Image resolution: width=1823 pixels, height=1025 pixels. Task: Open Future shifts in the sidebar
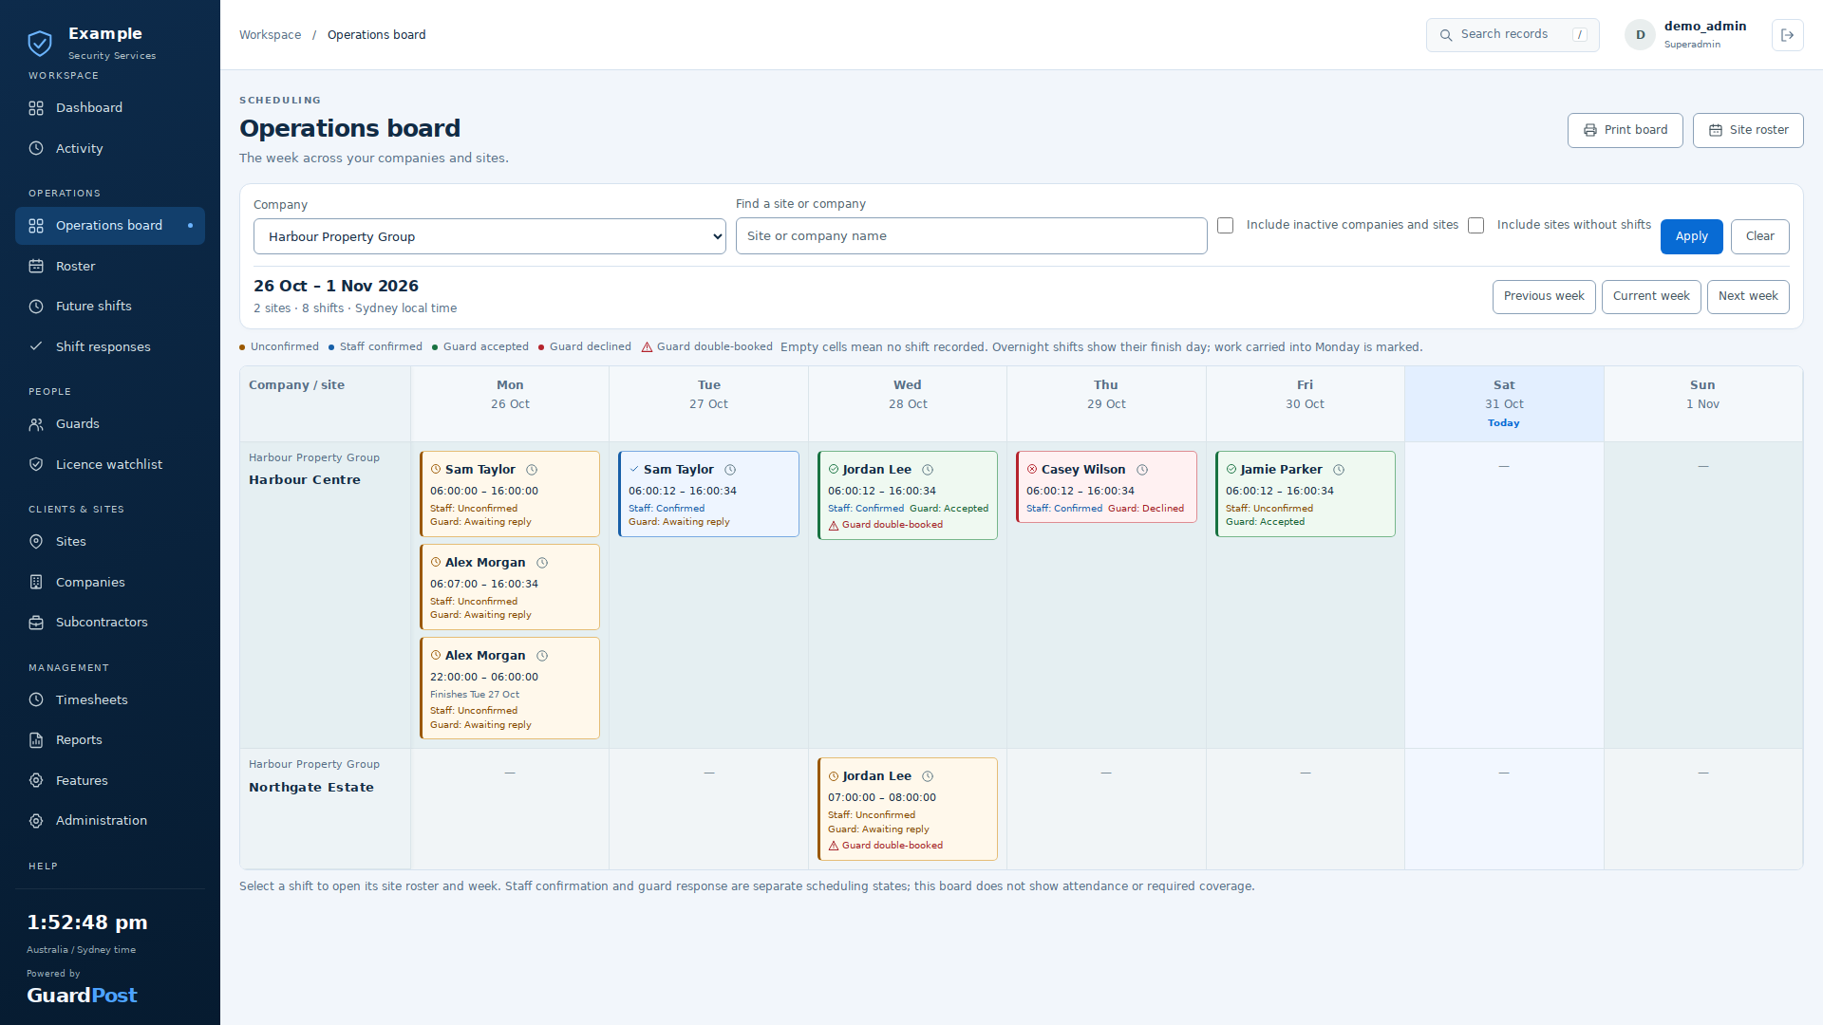click(110, 306)
